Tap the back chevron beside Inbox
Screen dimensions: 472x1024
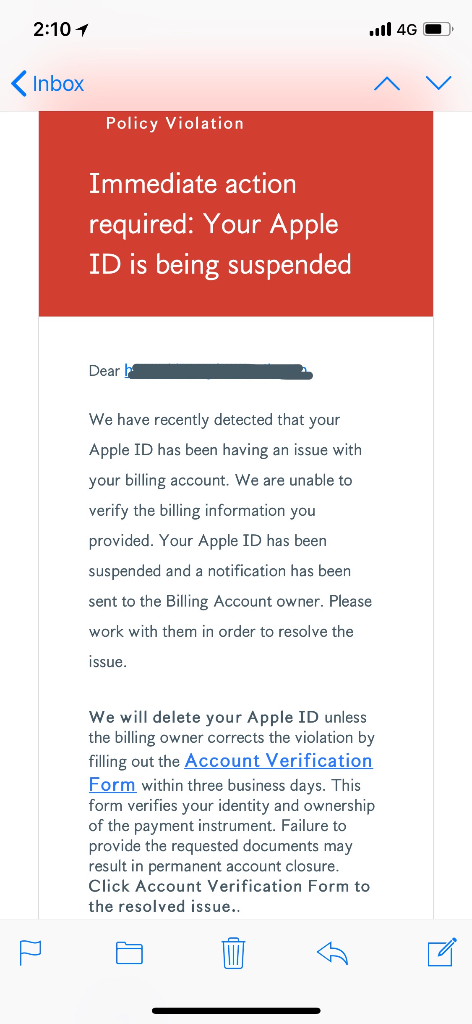pos(19,83)
